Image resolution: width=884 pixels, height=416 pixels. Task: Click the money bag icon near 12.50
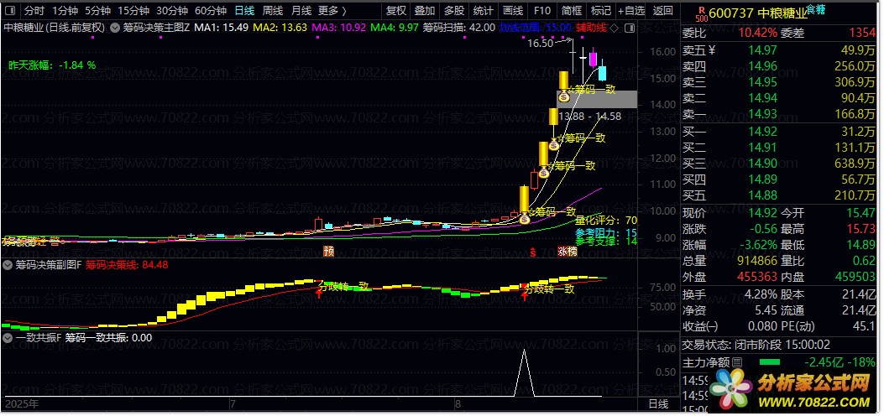click(x=554, y=144)
